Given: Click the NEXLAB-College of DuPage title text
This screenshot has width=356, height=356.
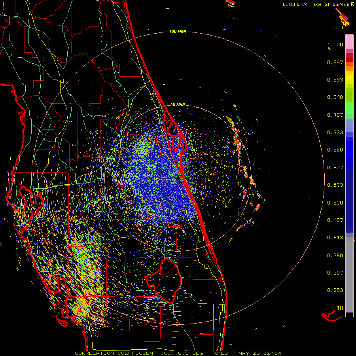Looking at the screenshot, I should tap(318, 4).
